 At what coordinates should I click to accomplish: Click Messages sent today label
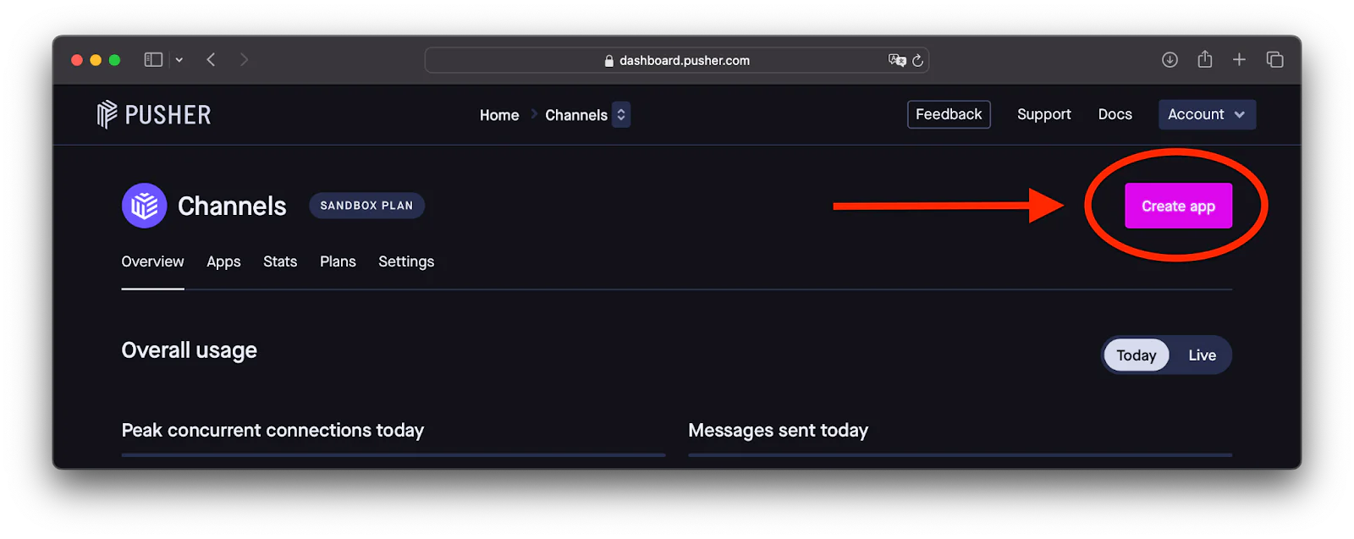click(x=778, y=430)
